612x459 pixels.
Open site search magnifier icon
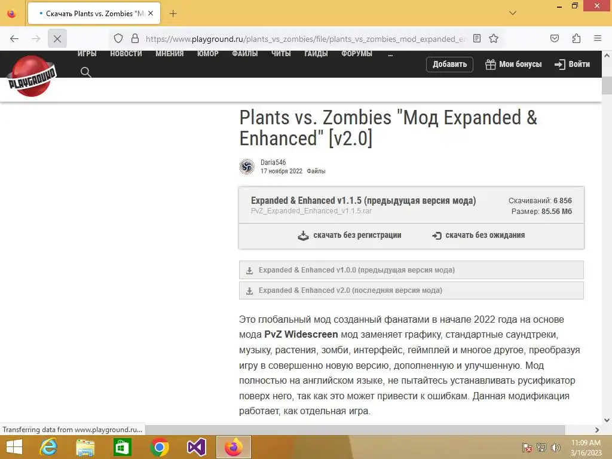coord(86,72)
